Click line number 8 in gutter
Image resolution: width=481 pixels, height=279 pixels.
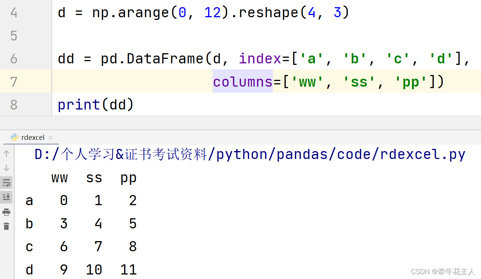coord(14,105)
